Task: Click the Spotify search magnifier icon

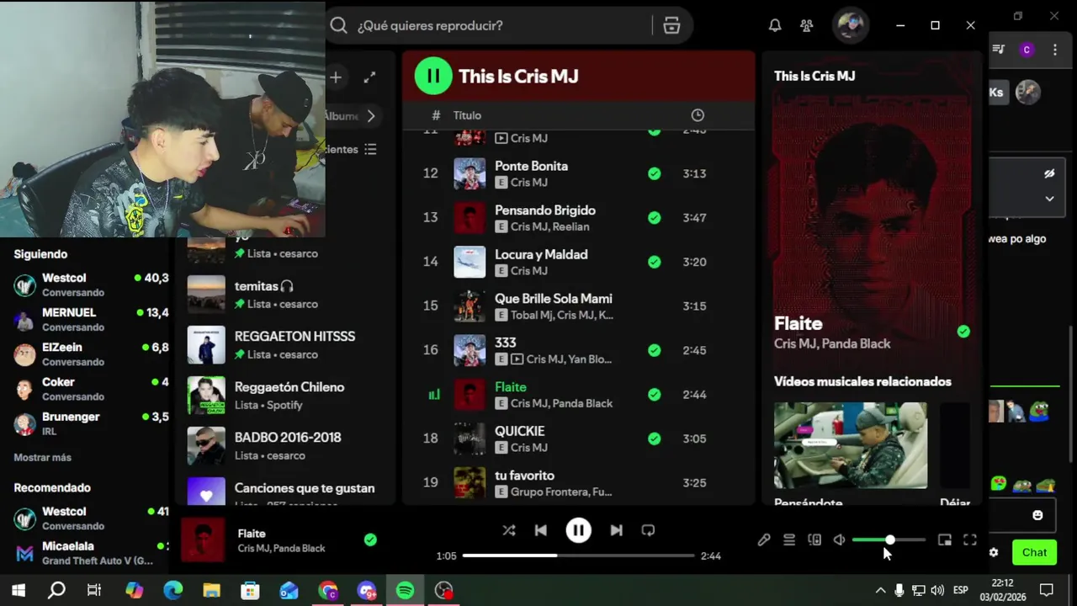Action: (339, 25)
